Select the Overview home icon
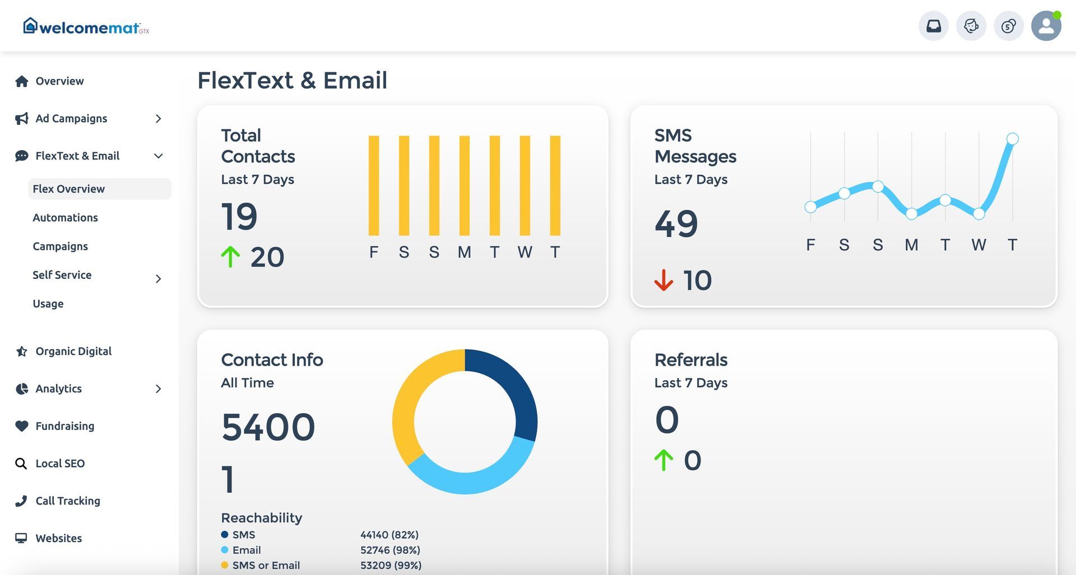The height and width of the screenshot is (575, 1076). coord(22,81)
